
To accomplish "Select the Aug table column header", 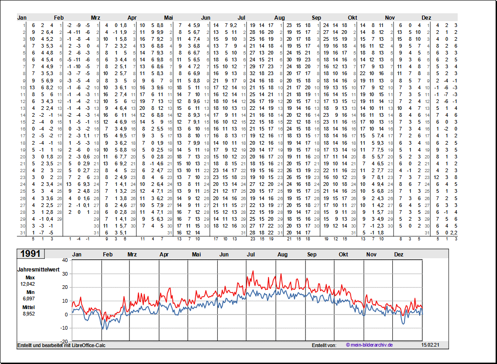I will [x=279, y=17].
